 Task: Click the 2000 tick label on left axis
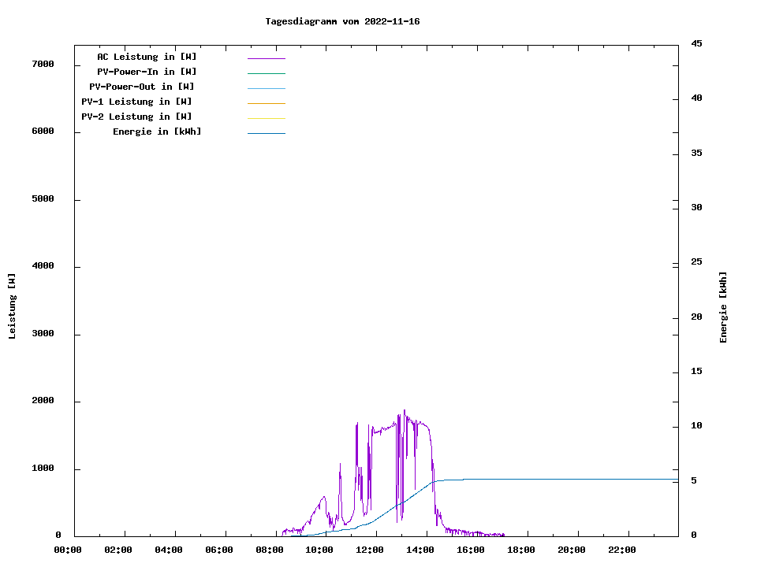tap(42, 401)
